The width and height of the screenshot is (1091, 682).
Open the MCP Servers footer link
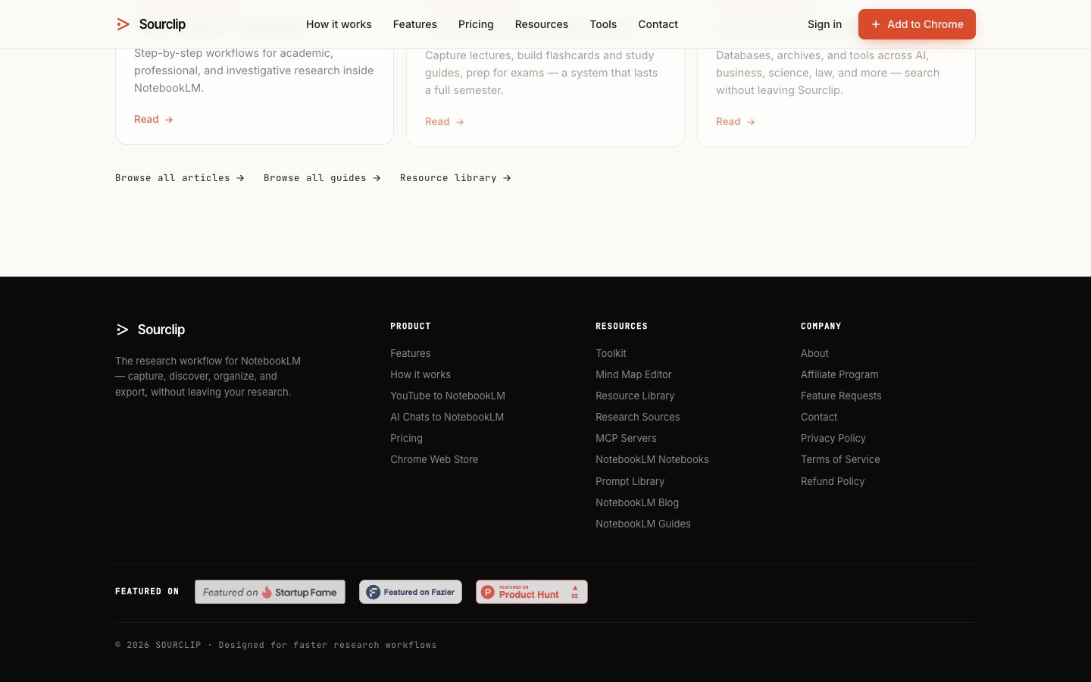pyautogui.click(x=626, y=438)
